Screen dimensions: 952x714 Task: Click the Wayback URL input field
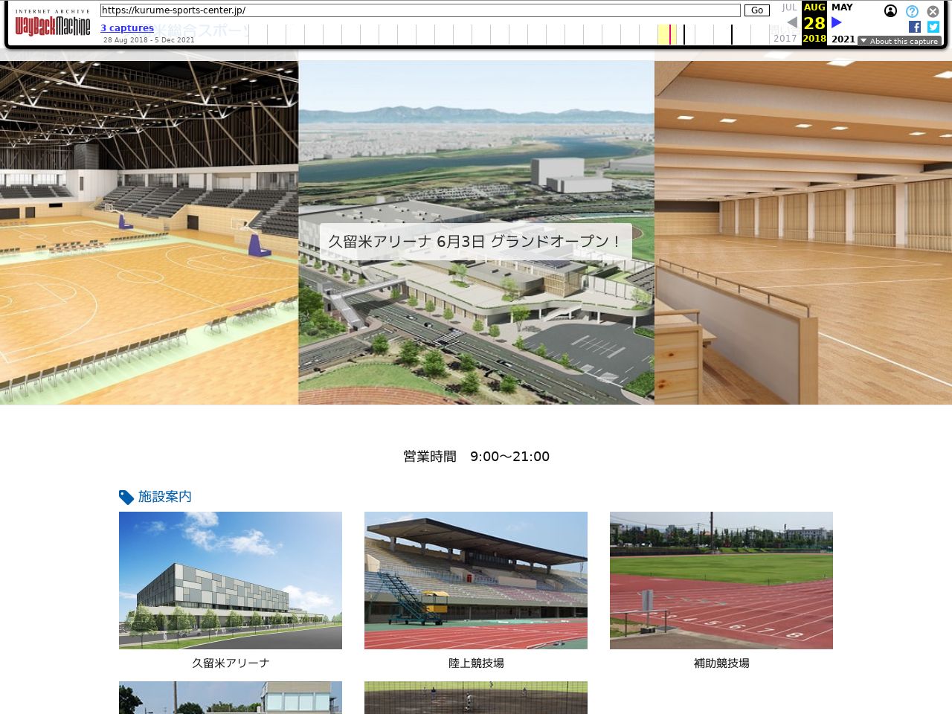pos(420,10)
